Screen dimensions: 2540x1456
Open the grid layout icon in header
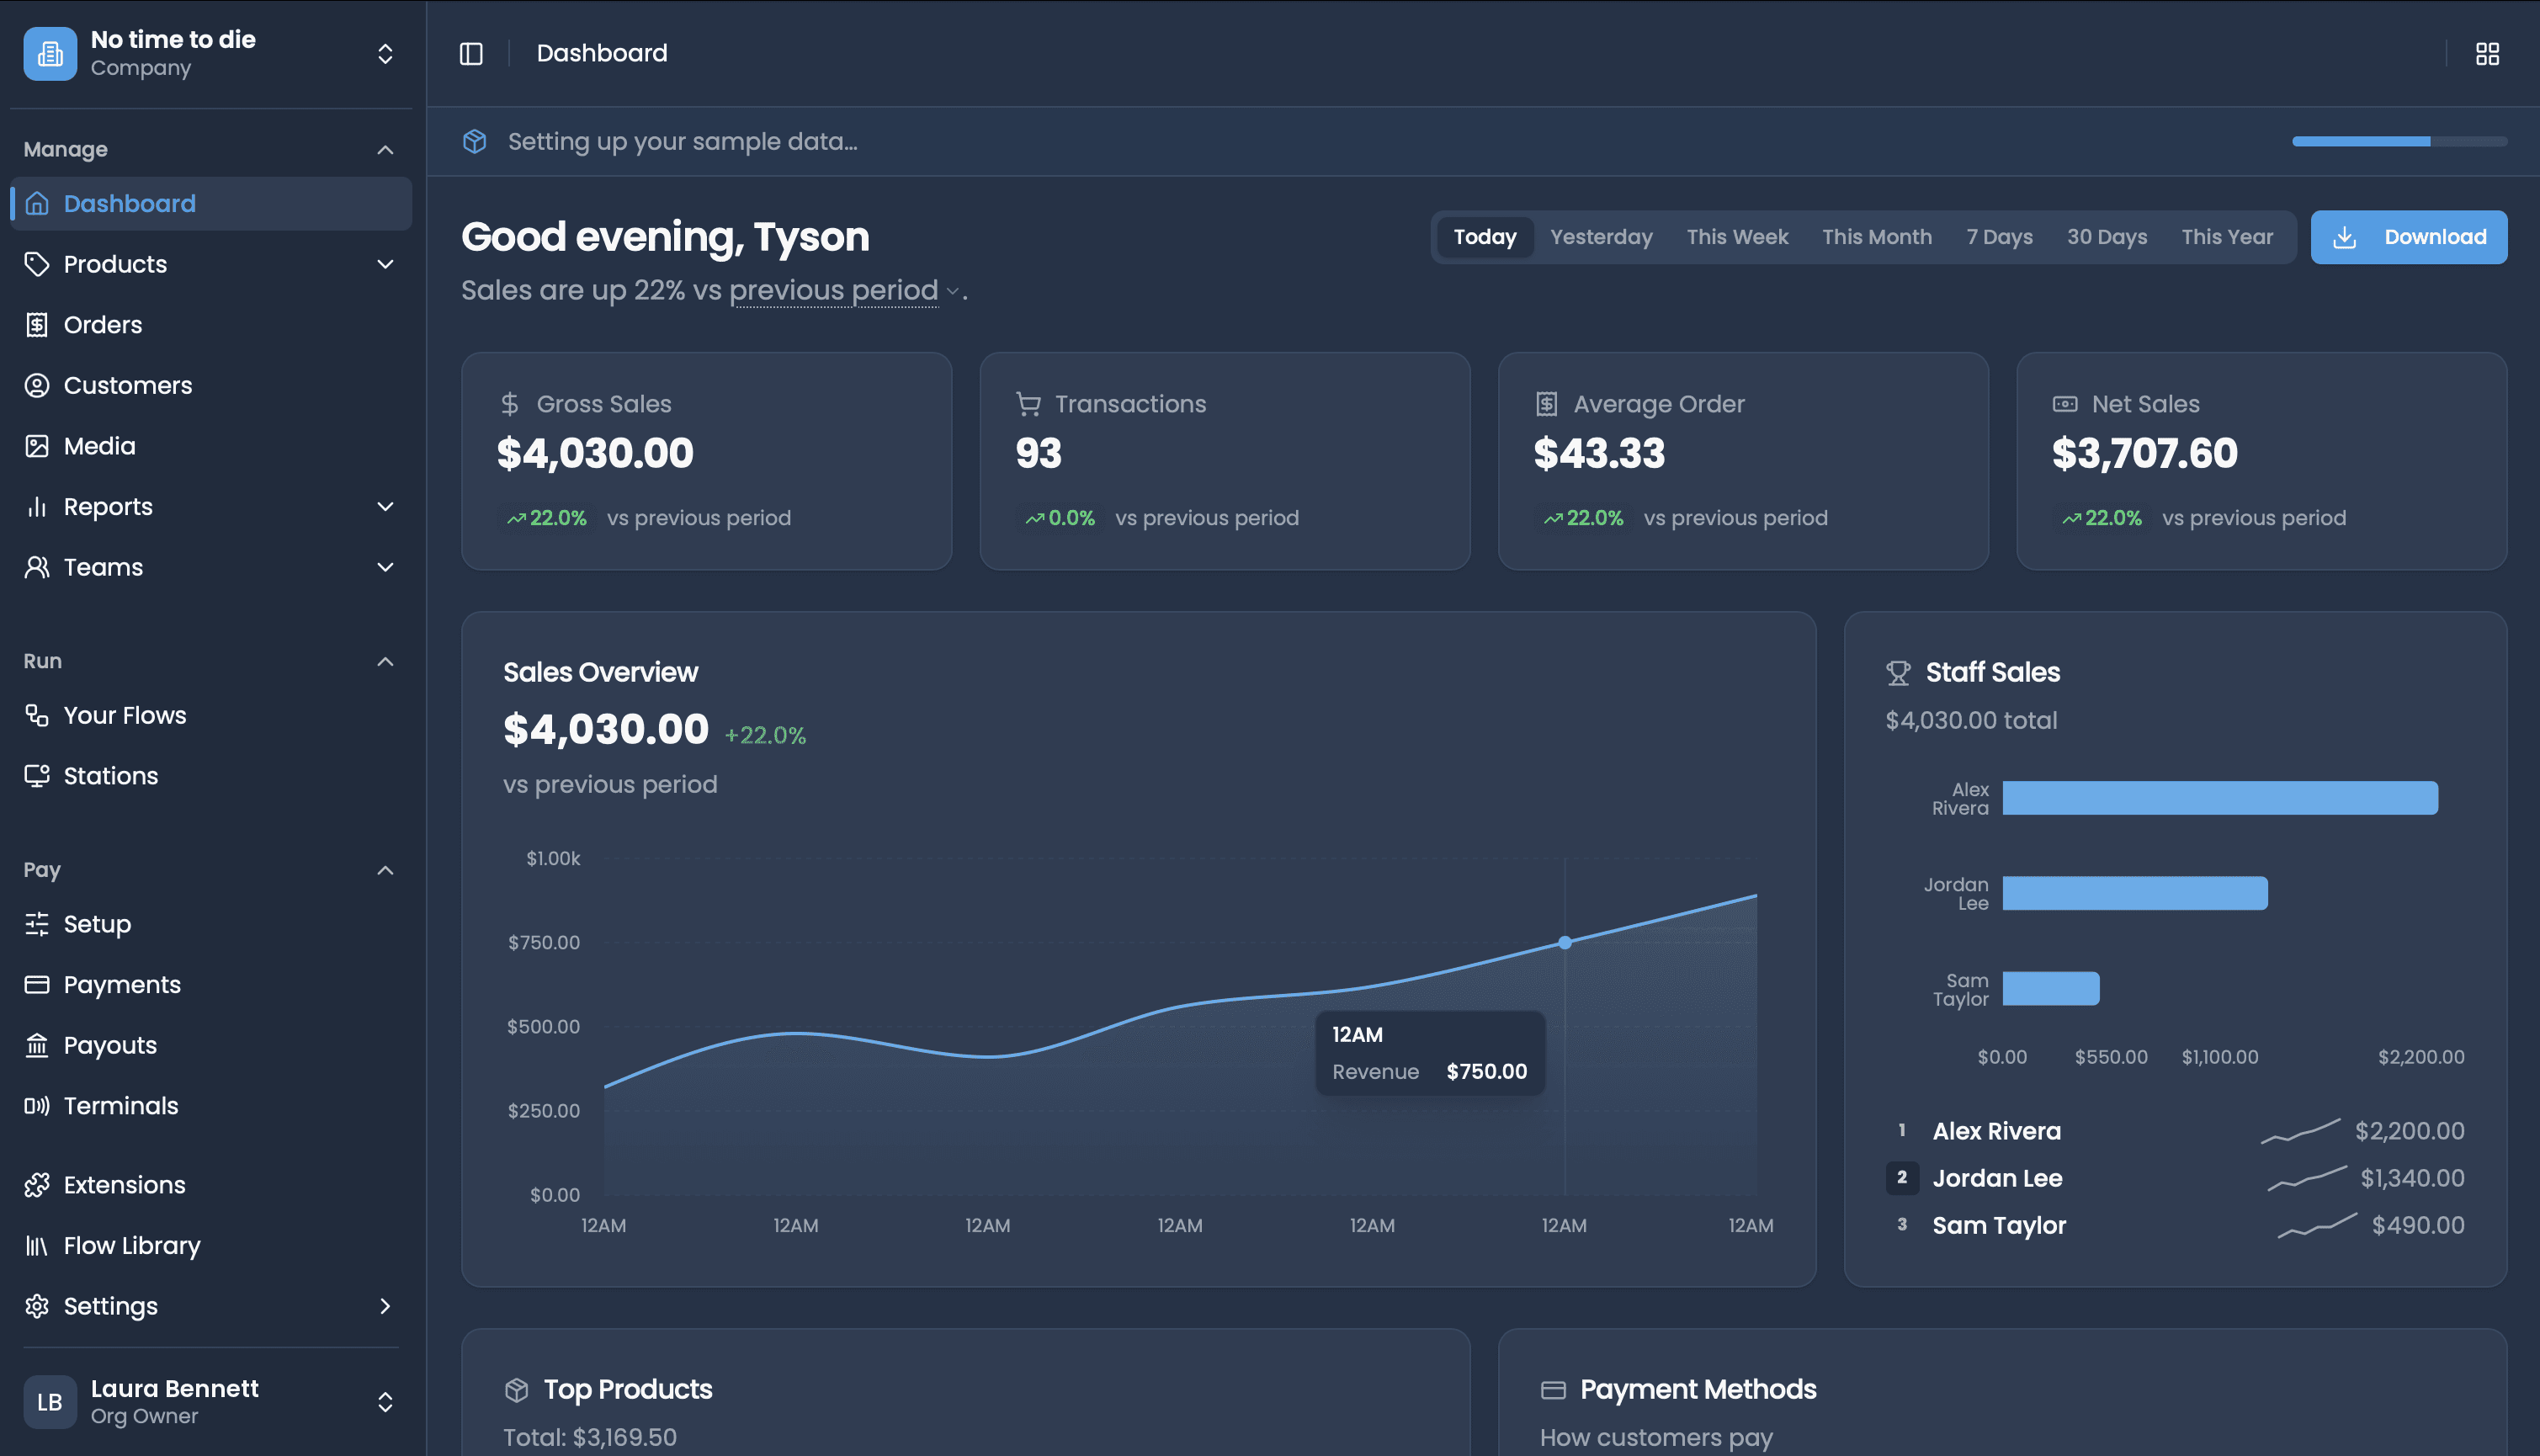2487,53
